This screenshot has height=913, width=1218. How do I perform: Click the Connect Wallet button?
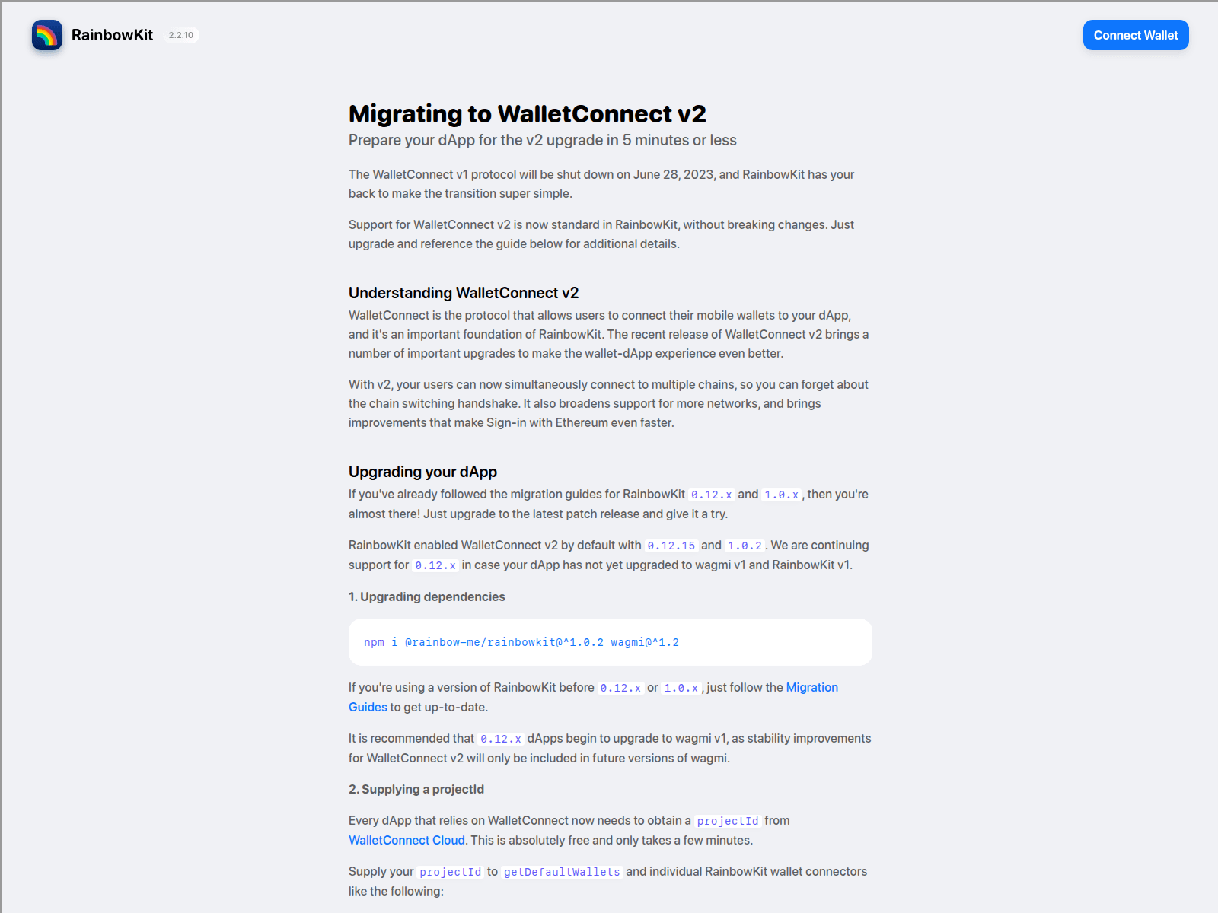point(1136,35)
